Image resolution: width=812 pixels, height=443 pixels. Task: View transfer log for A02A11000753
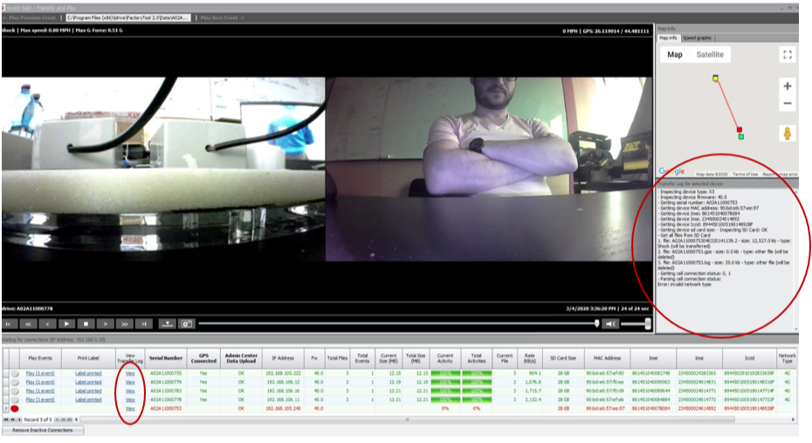click(x=130, y=408)
